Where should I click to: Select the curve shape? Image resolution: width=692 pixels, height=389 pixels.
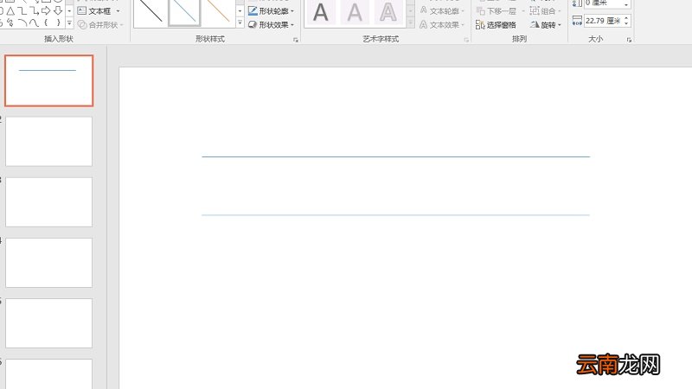tap(34, 22)
